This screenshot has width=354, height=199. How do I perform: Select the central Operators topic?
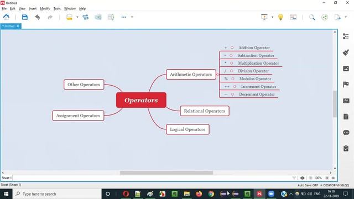pyautogui.click(x=142, y=100)
